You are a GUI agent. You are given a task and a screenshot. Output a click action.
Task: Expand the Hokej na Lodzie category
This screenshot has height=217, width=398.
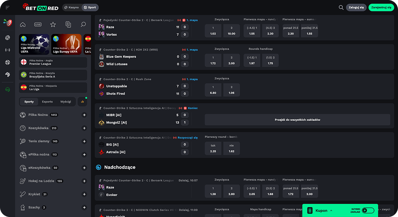click(x=84, y=181)
